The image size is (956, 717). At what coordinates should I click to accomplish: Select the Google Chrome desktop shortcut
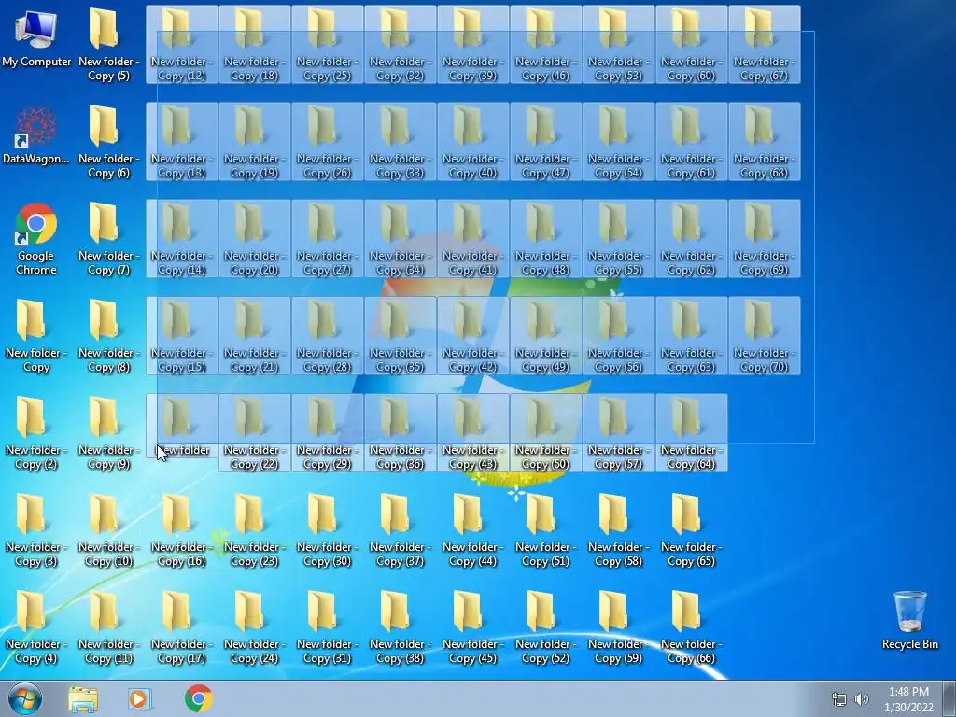click(36, 239)
